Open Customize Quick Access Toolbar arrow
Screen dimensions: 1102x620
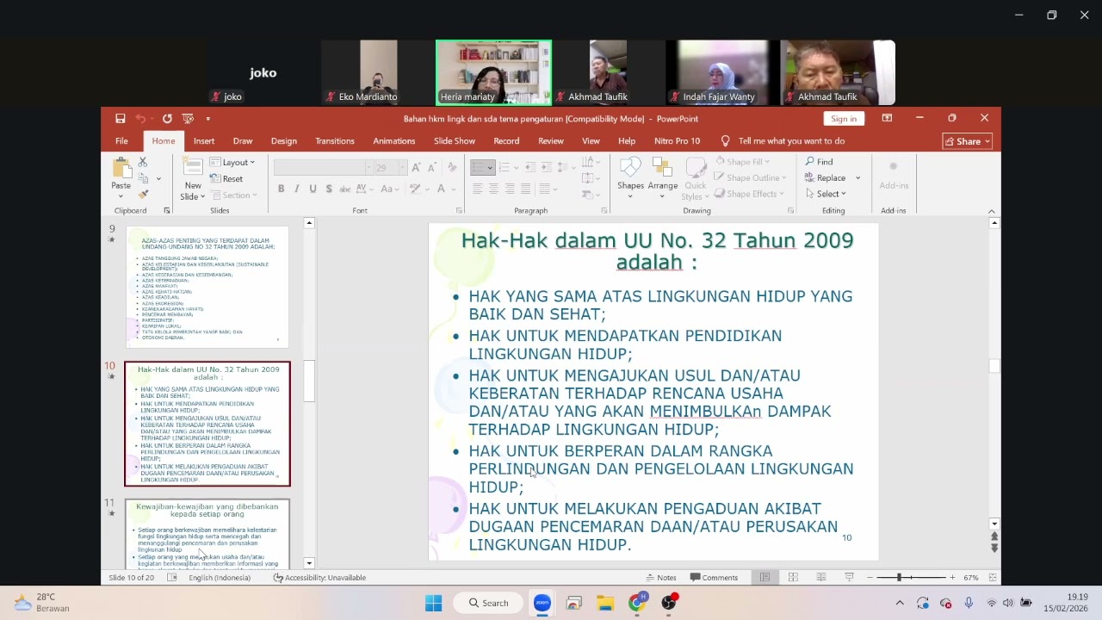(x=208, y=118)
